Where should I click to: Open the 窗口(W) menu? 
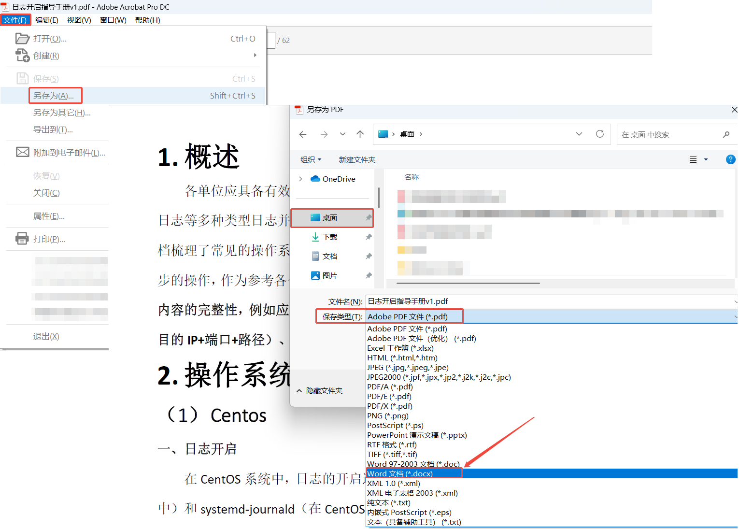coord(113,20)
